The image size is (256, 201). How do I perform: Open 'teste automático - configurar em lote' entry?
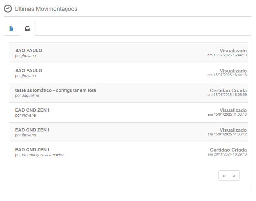pyautogui.click(x=55, y=90)
